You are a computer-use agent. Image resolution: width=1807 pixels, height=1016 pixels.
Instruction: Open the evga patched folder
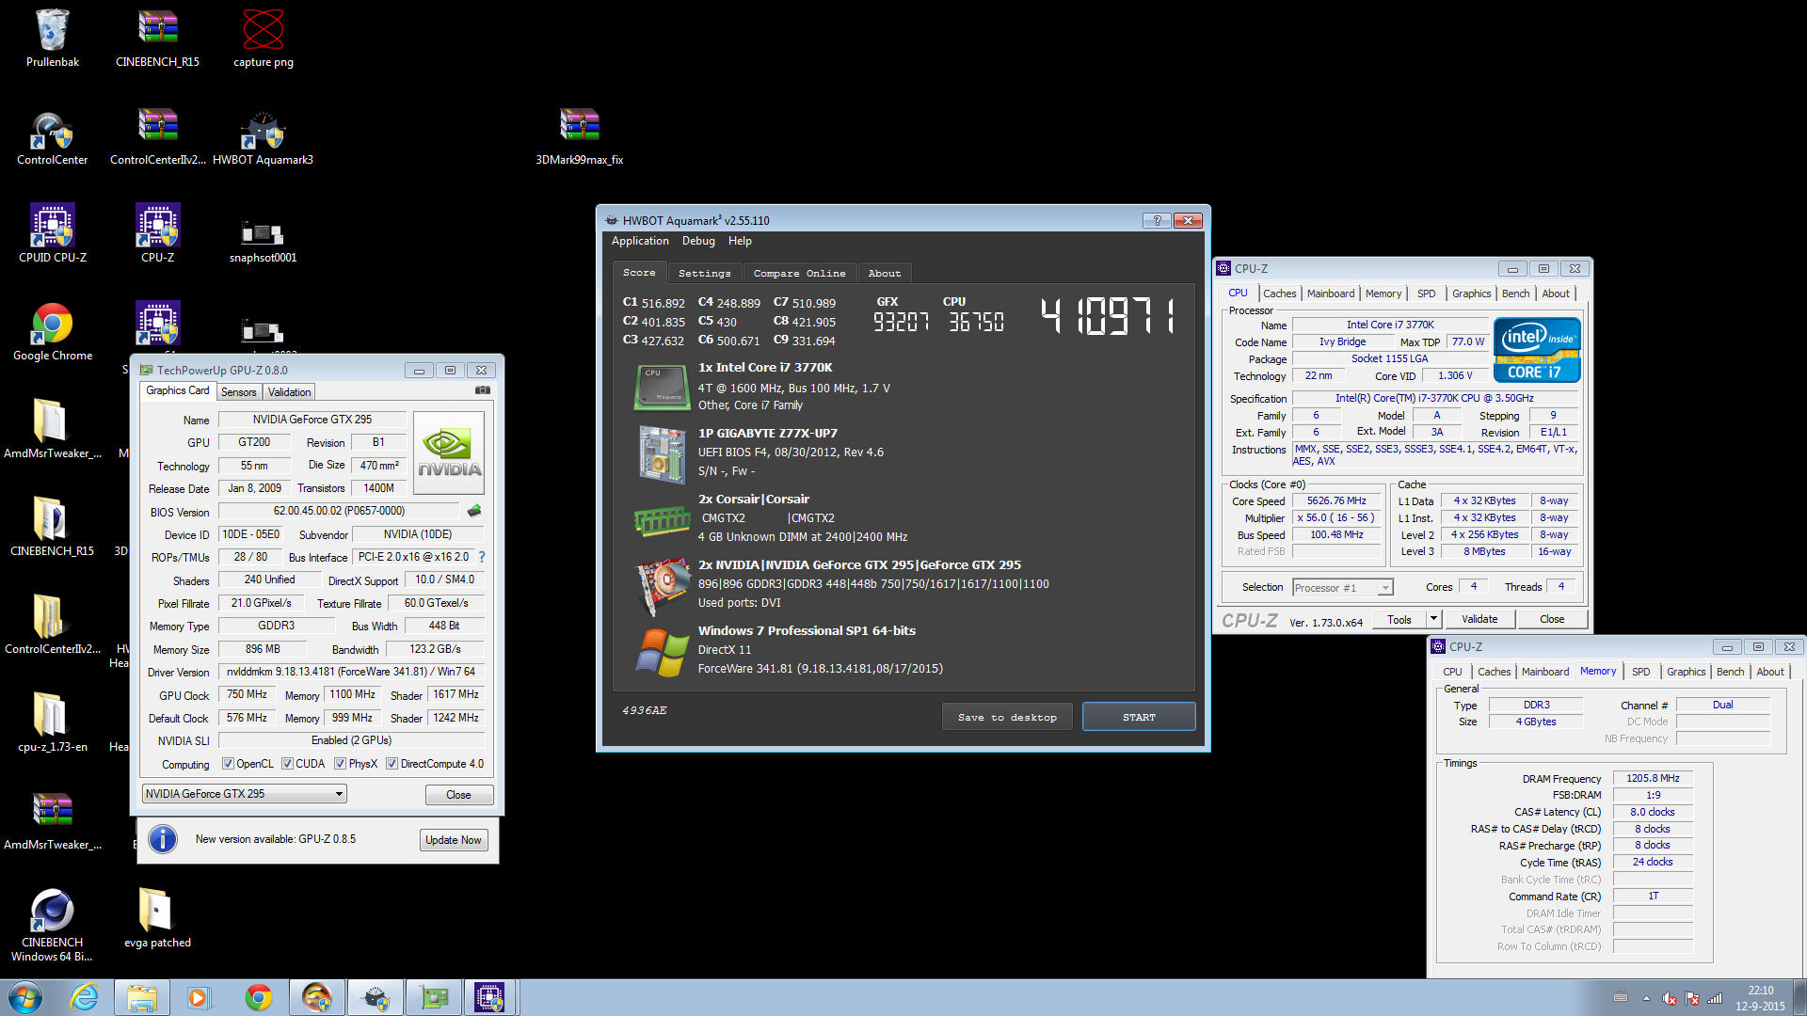[x=157, y=917]
